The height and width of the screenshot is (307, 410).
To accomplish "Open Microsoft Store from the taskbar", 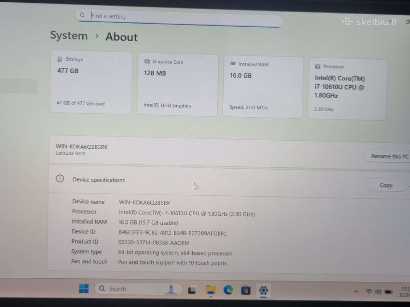I will (x=245, y=290).
